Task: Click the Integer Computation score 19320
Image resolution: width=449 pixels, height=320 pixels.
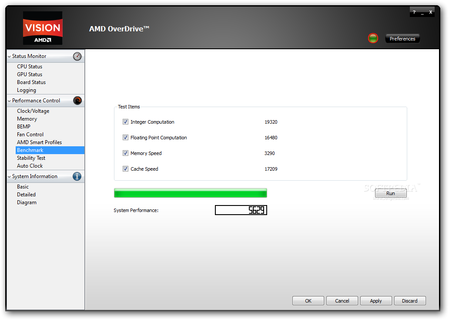Action: click(x=271, y=122)
